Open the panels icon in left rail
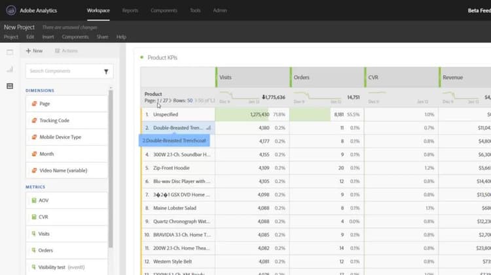This screenshot has height=275, width=491. (x=10, y=52)
